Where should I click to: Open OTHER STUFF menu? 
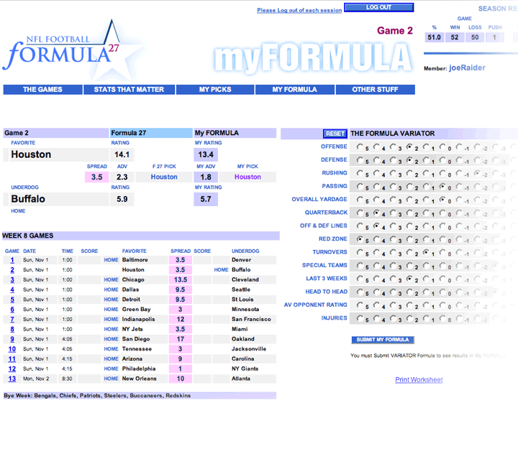point(375,89)
